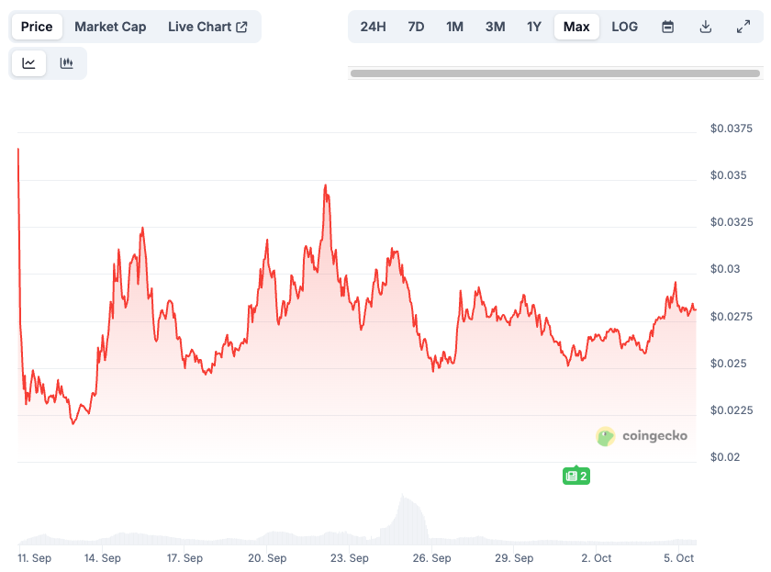Choose the 3M time range
This screenshot has width=771, height=572.
pos(495,27)
